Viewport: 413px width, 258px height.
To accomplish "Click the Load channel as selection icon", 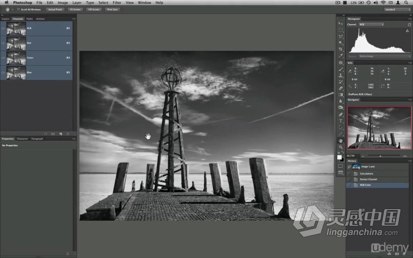I will (45, 134).
